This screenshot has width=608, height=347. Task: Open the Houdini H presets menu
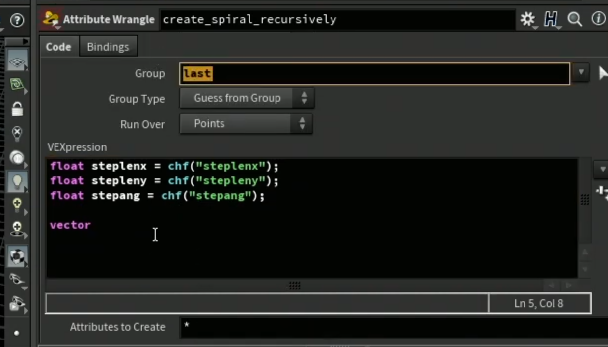(x=551, y=20)
